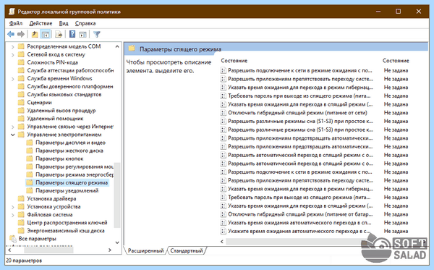Select policy Указать время ожидания автоматического перехода
Viewport: 434px width, 270px height.
[x=299, y=223]
